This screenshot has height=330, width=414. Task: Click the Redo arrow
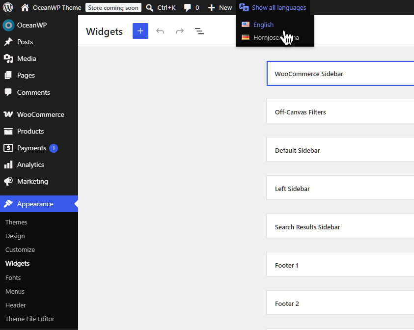tap(180, 31)
